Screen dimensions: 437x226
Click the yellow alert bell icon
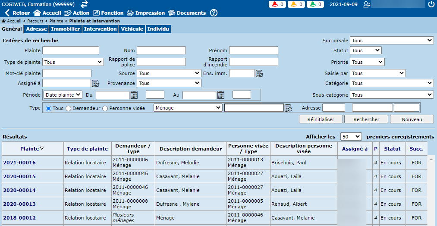pyautogui.click(x=293, y=4)
